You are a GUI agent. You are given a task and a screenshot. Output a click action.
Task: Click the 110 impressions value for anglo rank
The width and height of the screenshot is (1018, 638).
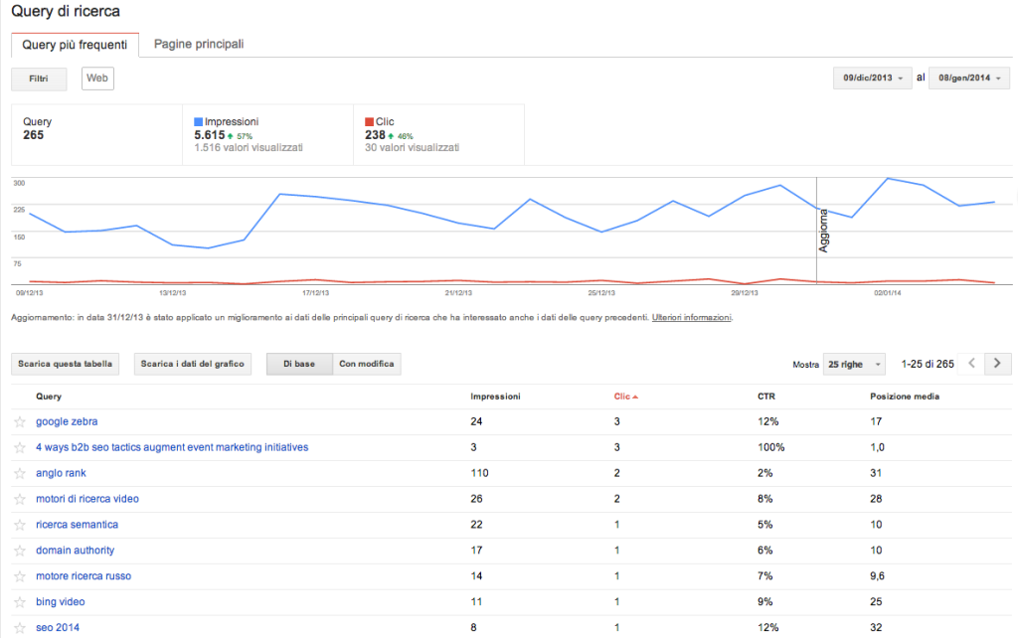coord(480,473)
